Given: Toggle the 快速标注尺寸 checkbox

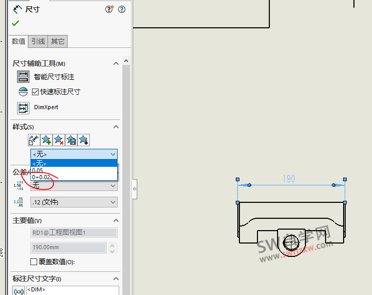Looking at the screenshot, I should [x=35, y=92].
